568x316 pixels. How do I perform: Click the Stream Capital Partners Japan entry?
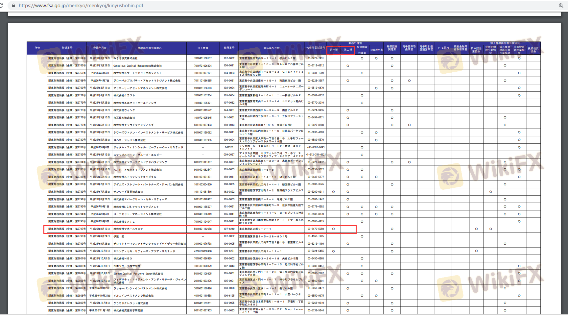tap(138, 274)
